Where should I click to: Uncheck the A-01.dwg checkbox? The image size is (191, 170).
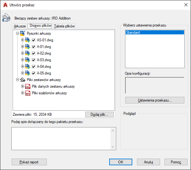click(x=33, y=47)
